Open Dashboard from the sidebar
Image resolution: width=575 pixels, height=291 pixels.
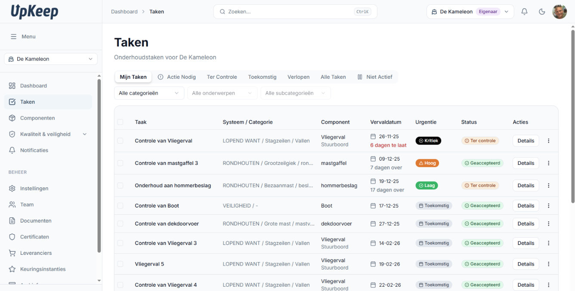33,86
